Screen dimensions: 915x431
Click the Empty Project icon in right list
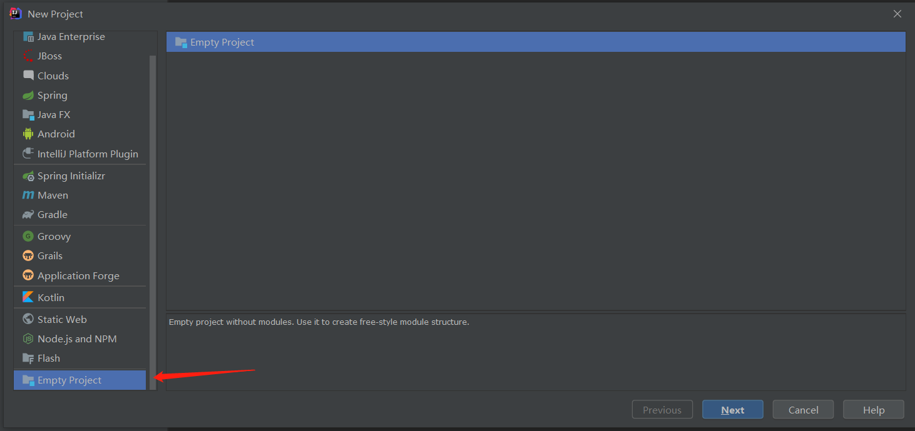pos(181,42)
